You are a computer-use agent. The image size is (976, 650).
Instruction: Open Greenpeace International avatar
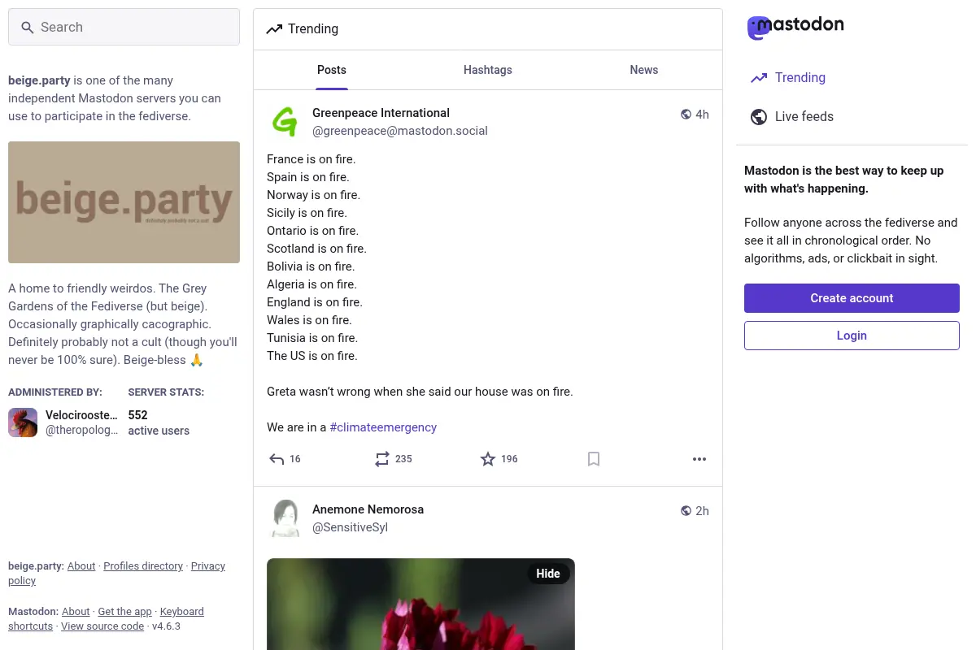pos(285,122)
